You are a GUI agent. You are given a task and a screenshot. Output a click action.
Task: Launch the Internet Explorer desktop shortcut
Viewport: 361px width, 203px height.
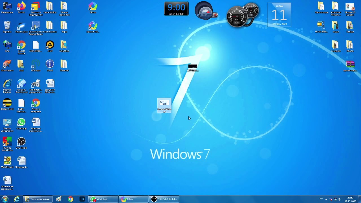[x=7, y=86]
